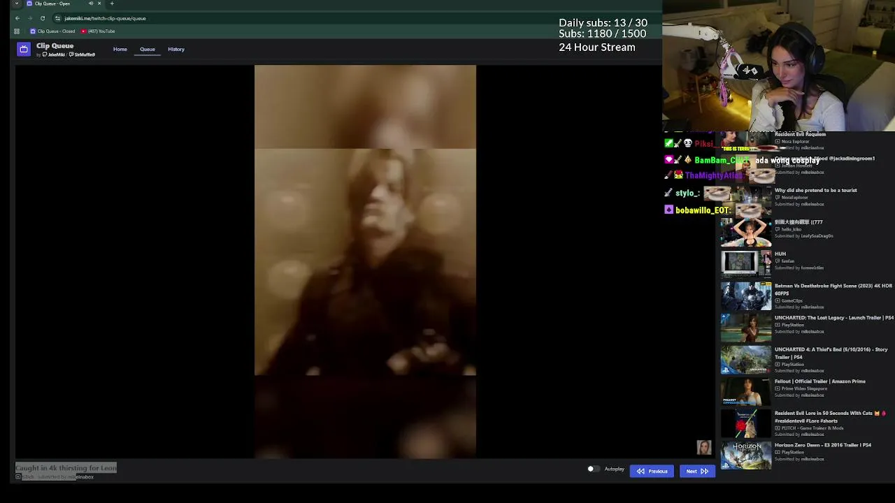Reload the page with the refresh icon
Screen dimensions: 895x503
click(43, 18)
